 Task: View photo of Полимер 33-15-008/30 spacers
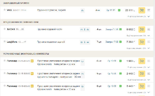coord(82,74)
